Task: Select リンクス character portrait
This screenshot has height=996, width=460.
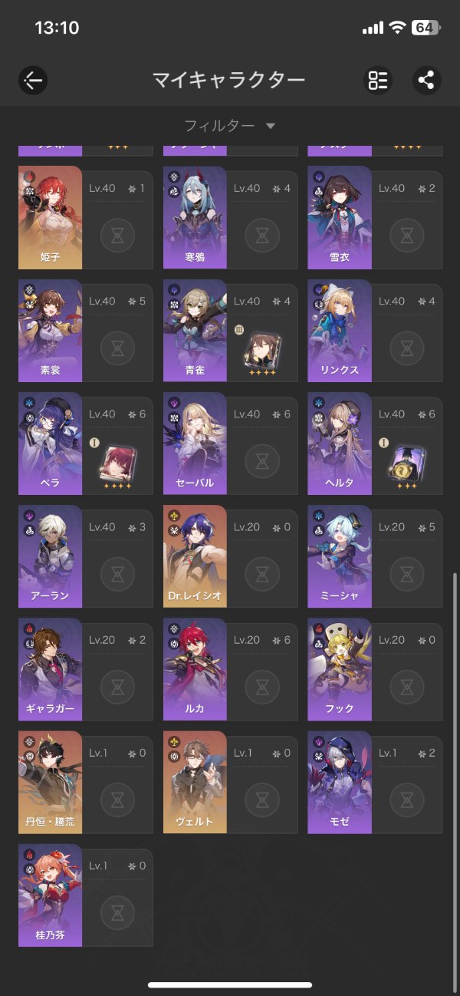Action: [340, 331]
